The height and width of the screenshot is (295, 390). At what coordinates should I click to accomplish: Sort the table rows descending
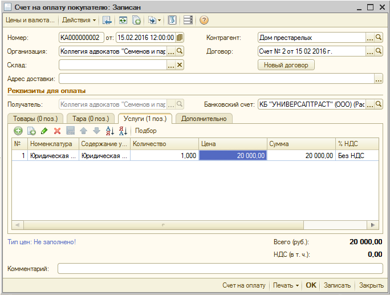123,131
